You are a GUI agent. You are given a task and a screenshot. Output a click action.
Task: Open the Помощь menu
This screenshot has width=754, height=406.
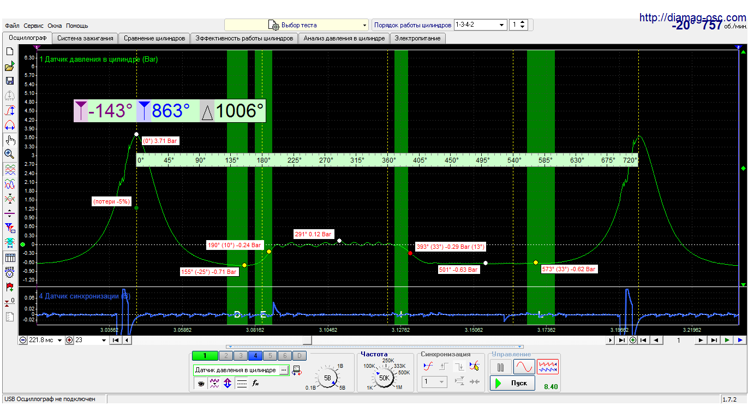[x=77, y=26]
